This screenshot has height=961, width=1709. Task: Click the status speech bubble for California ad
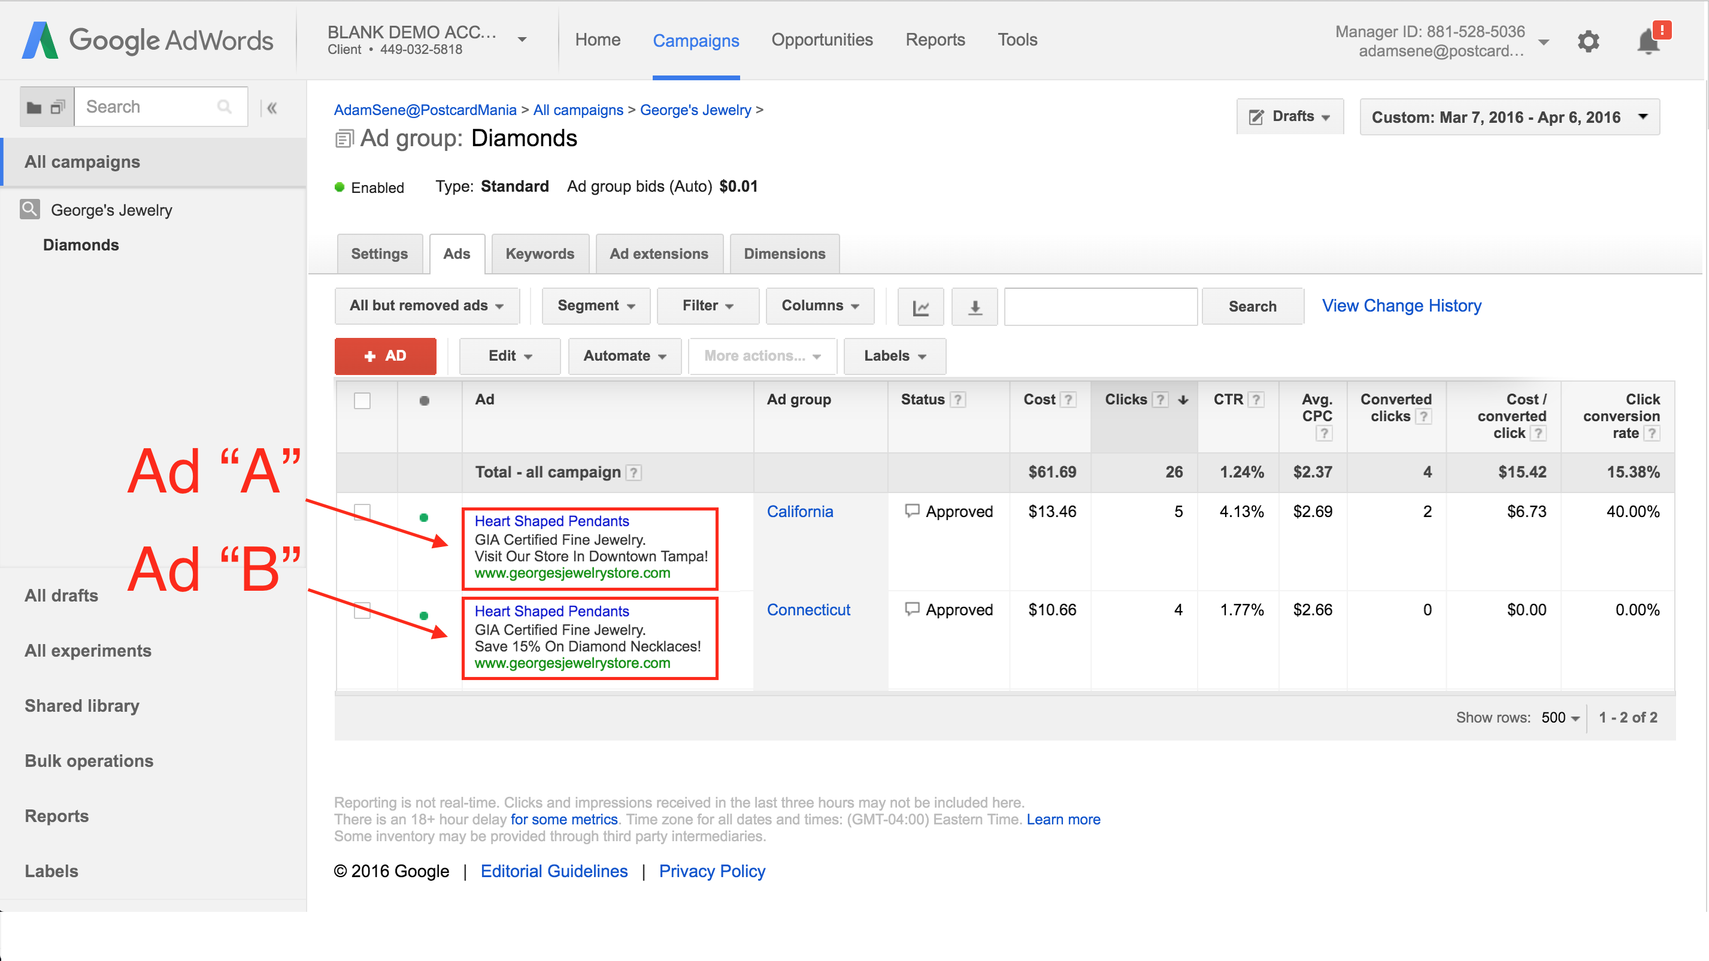(x=912, y=511)
